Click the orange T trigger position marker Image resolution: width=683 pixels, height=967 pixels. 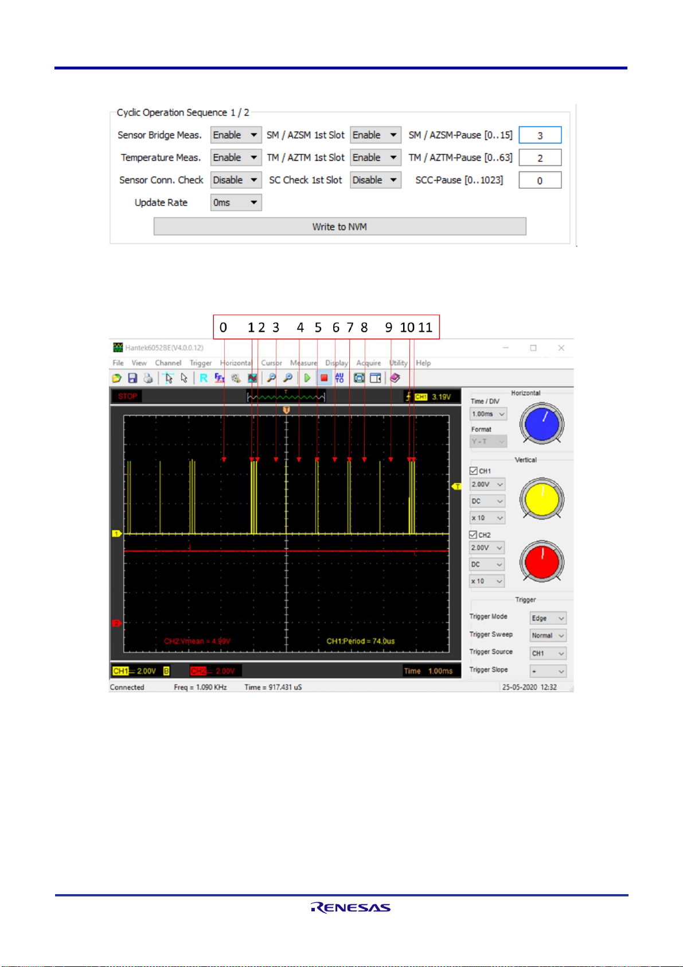point(286,410)
